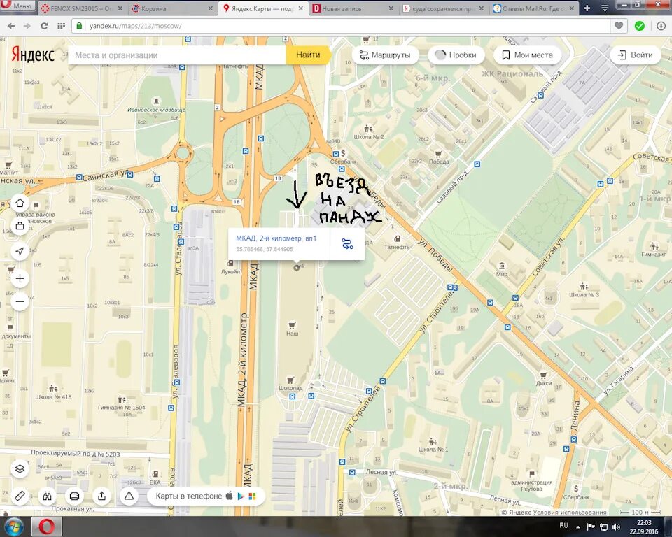Open the tab list menu icon
Screen dimensions: 672x537
(x=605, y=8)
